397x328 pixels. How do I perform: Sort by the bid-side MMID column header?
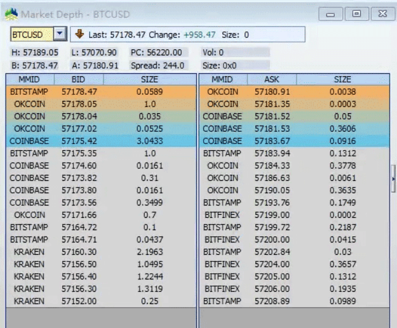30,79
